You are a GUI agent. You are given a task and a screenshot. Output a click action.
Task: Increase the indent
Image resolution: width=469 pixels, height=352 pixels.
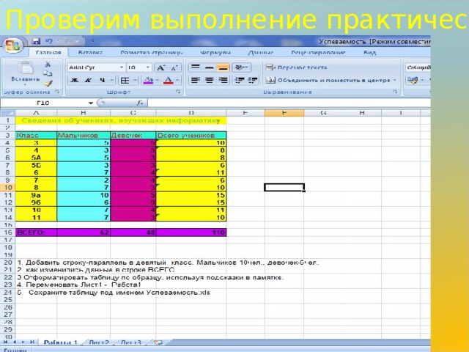click(253, 80)
